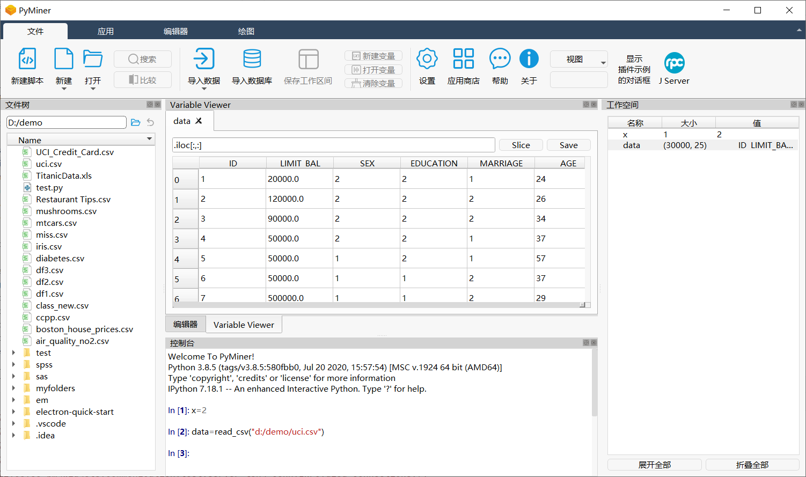Click the back arrow icon beside path field
806x477 pixels.
tap(150, 122)
